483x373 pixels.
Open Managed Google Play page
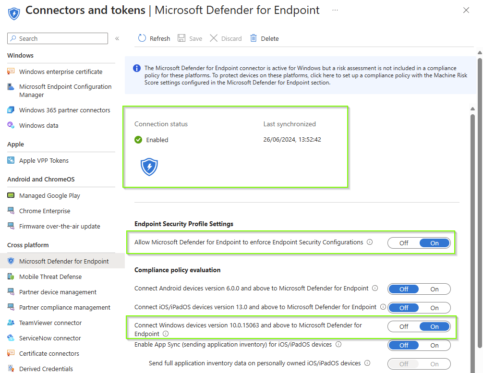coord(49,195)
